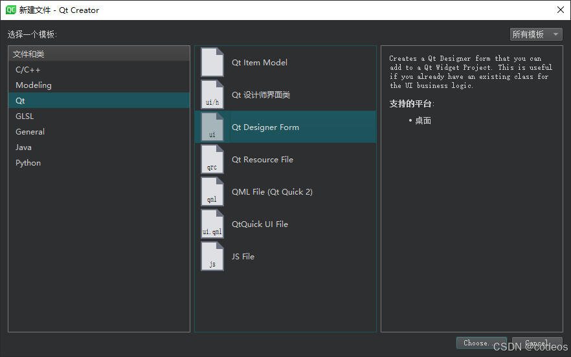Click the Choose... button
571x357 pixels.
[x=481, y=343]
